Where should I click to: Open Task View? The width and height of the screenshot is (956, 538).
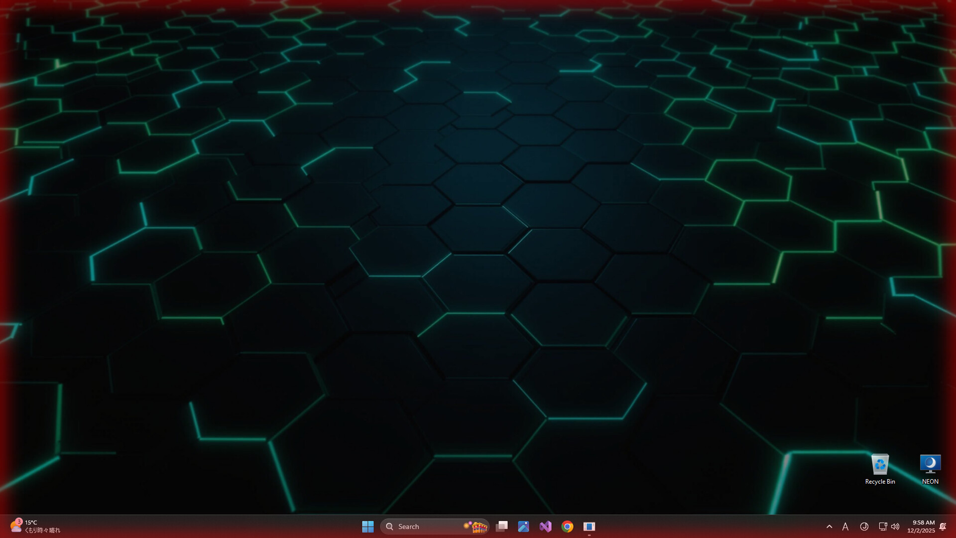coord(501,527)
